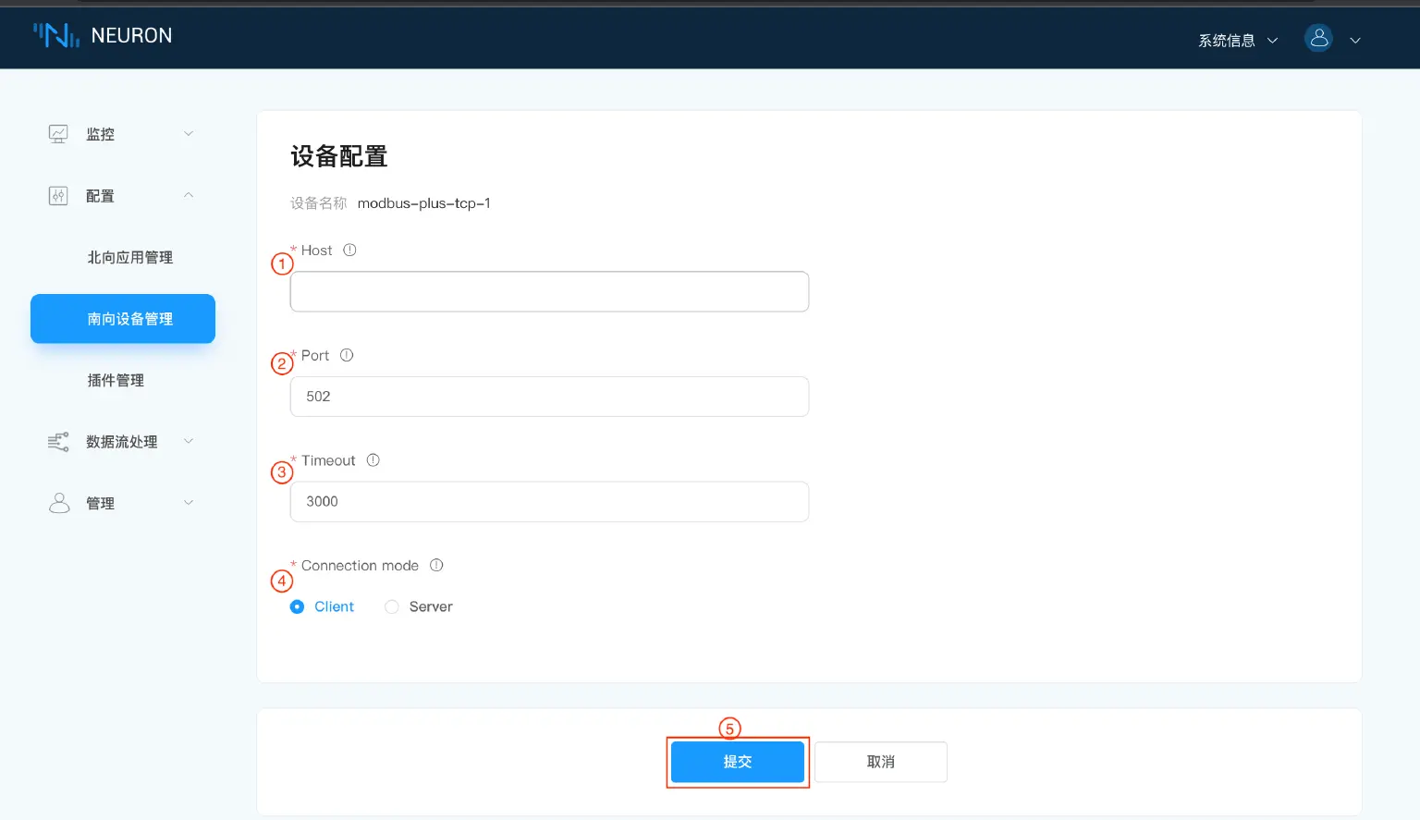Click the NEURON logo icon

[56, 35]
